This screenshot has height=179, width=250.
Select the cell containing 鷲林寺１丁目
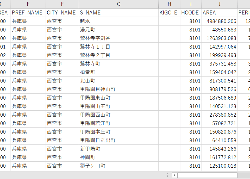(x=119, y=47)
